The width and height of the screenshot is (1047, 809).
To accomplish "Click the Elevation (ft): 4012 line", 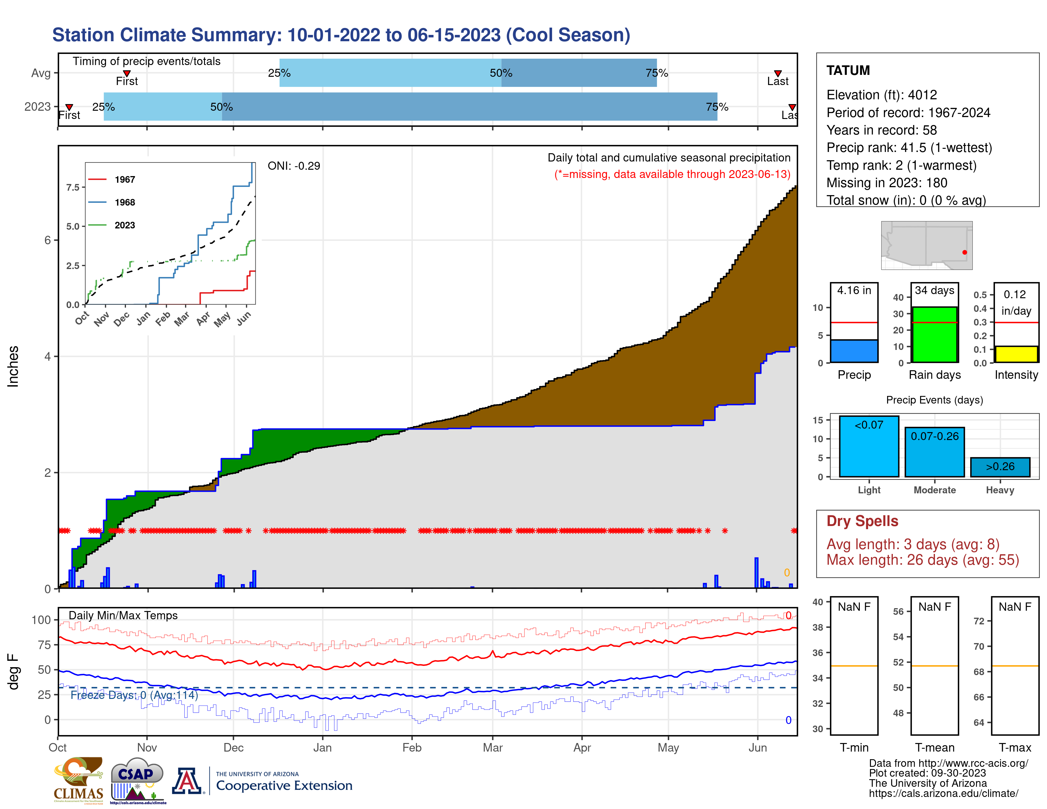I will (881, 95).
